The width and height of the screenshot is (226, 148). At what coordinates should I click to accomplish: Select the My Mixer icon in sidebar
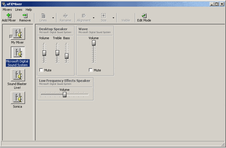(x=18, y=34)
